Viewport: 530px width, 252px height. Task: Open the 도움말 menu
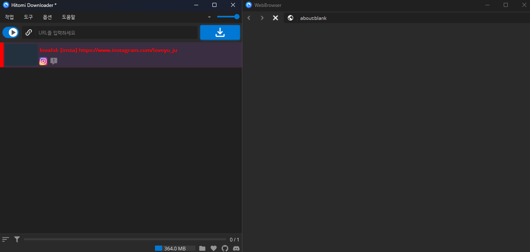click(68, 17)
